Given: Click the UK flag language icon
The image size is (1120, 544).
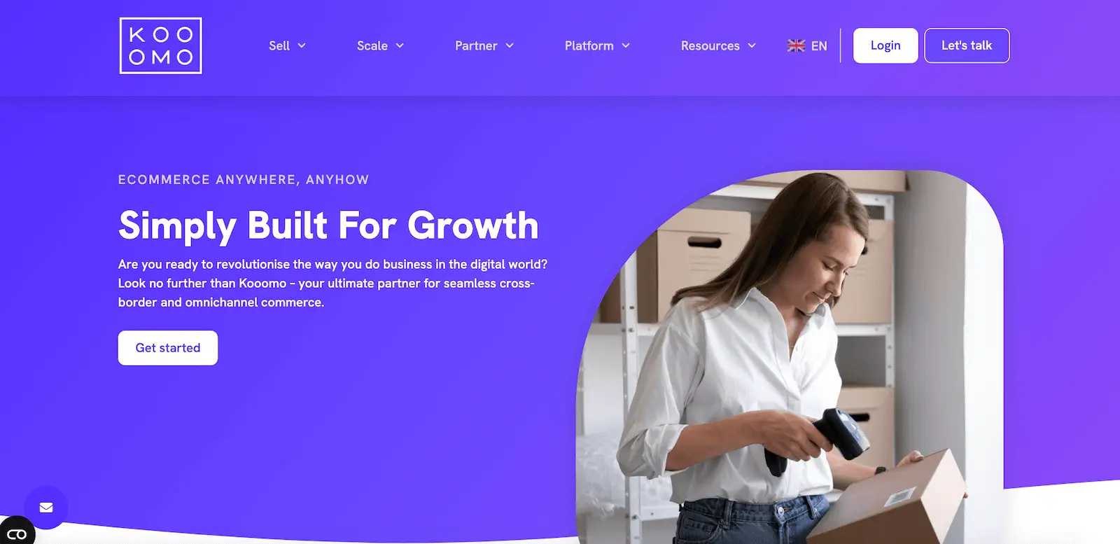Looking at the screenshot, I should coord(796,46).
